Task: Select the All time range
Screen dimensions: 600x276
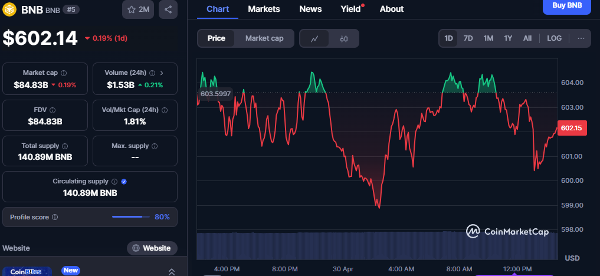Action: pyautogui.click(x=527, y=38)
